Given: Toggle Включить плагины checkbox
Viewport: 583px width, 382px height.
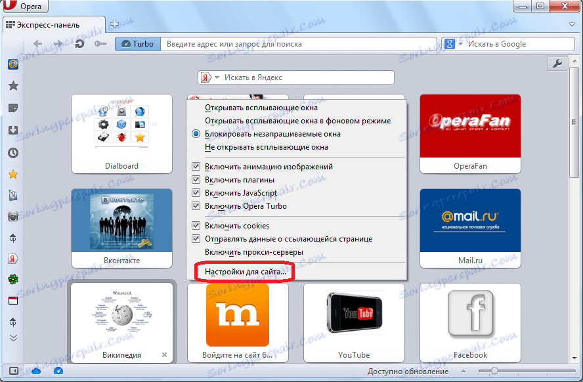Looking at the screenshot, I should 196,179.
